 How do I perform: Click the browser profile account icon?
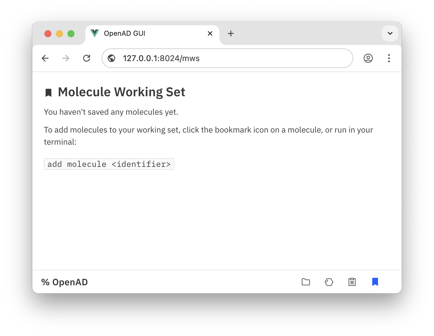[x=368, y=58]
